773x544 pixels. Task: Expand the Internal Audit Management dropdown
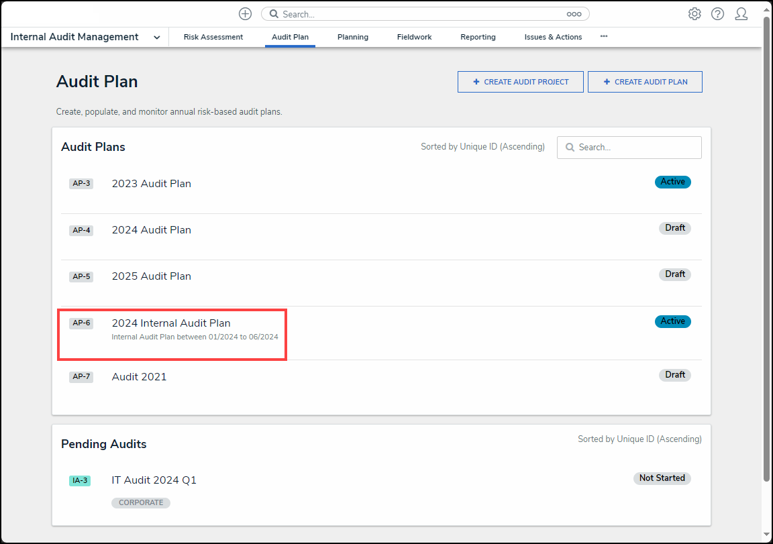tap(156, 38)
